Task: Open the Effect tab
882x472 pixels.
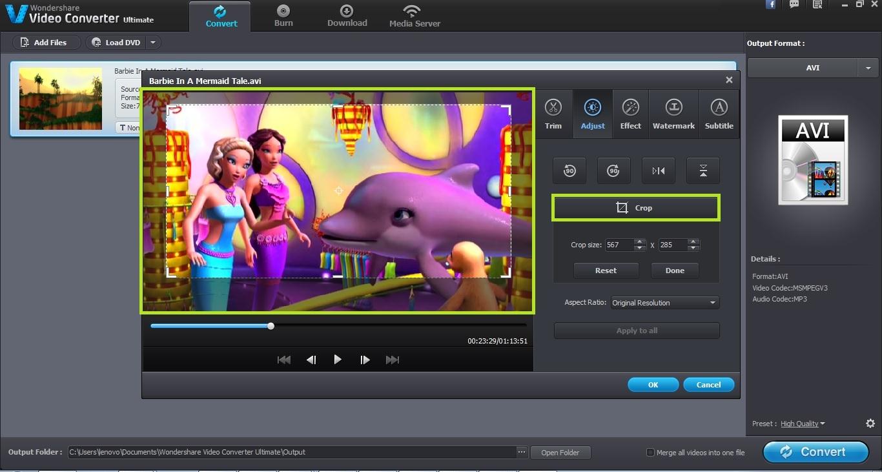Action: pos(631,114)
